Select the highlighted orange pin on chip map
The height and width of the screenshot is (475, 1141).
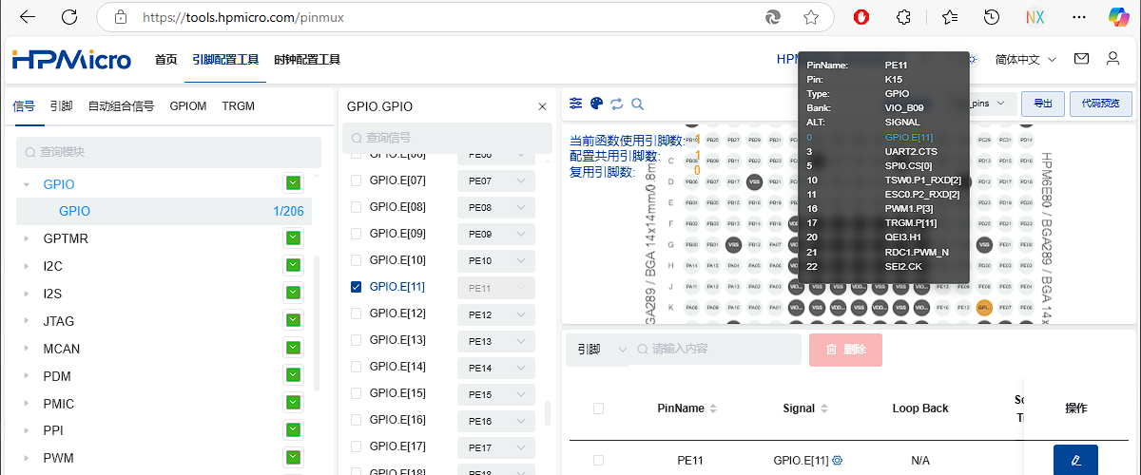(x=984, y=307)
